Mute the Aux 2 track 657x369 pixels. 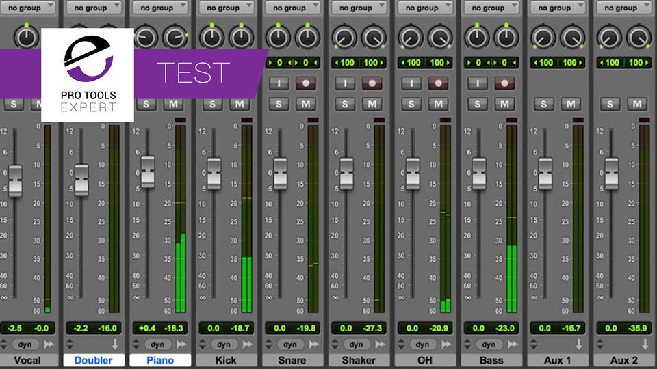coord(637,104)
